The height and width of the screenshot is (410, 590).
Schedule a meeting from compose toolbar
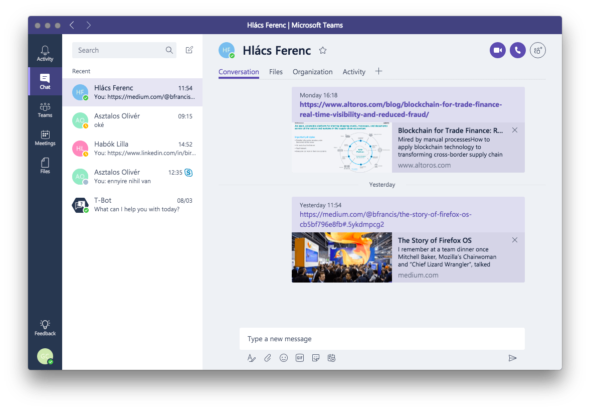331,358
